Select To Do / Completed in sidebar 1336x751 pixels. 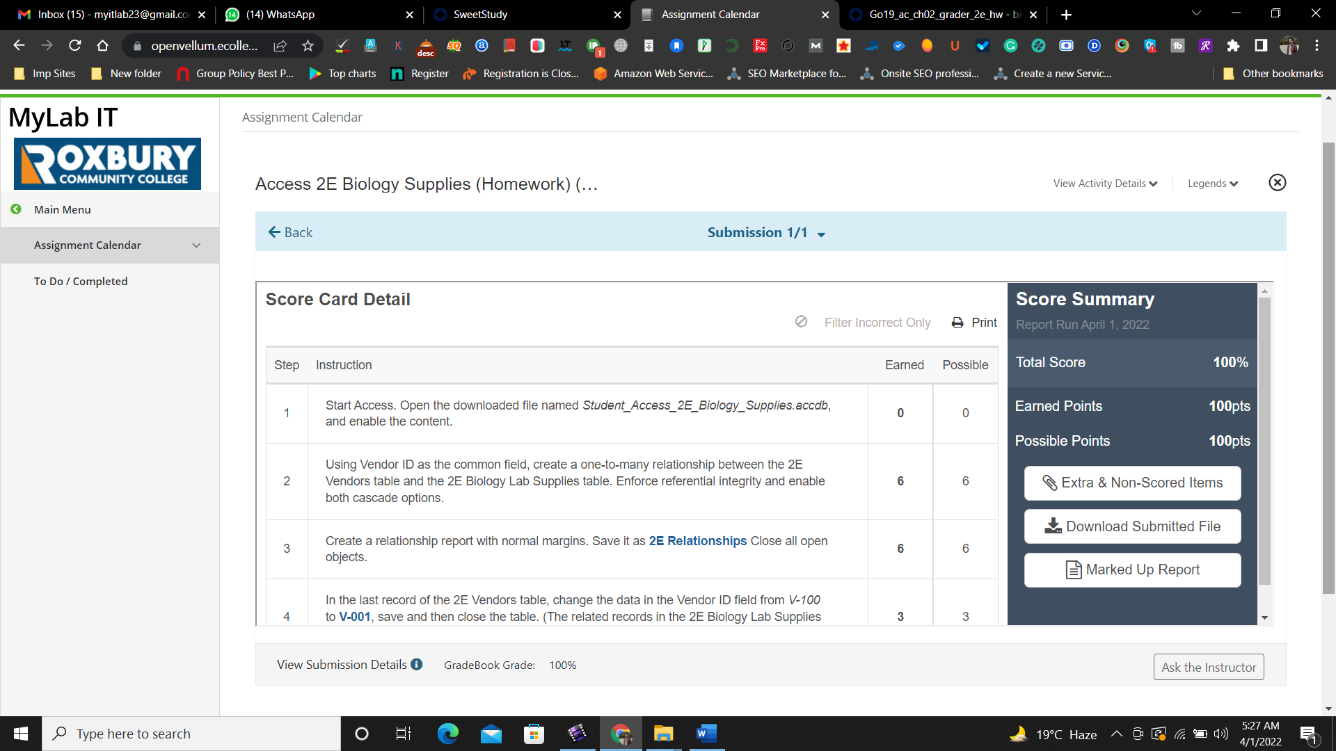pyautogui.click(x=81, y=282)
